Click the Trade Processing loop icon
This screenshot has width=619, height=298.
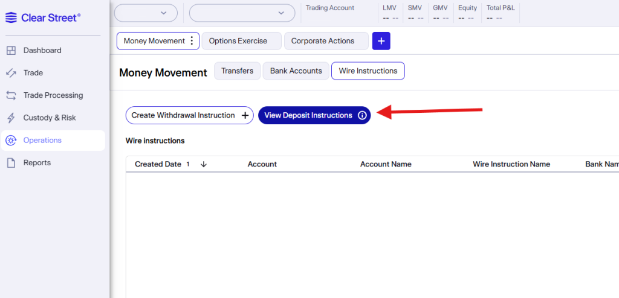pyautogui.click(x=11, y=95)
